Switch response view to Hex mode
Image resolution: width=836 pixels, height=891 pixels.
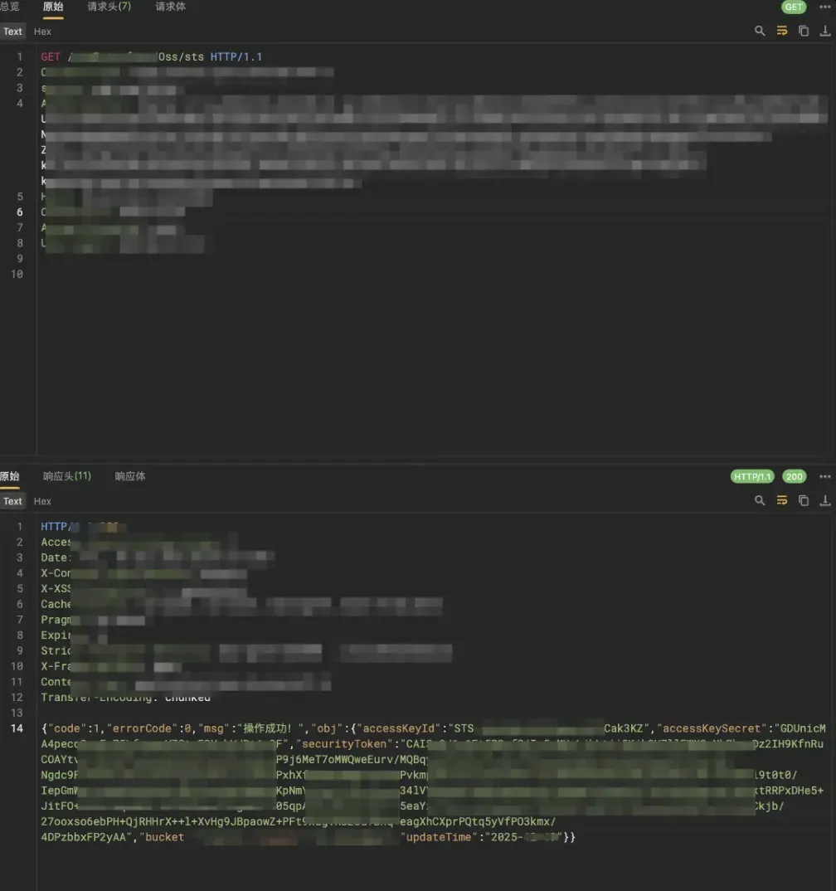pyautogui.click(x=42, y=501)
